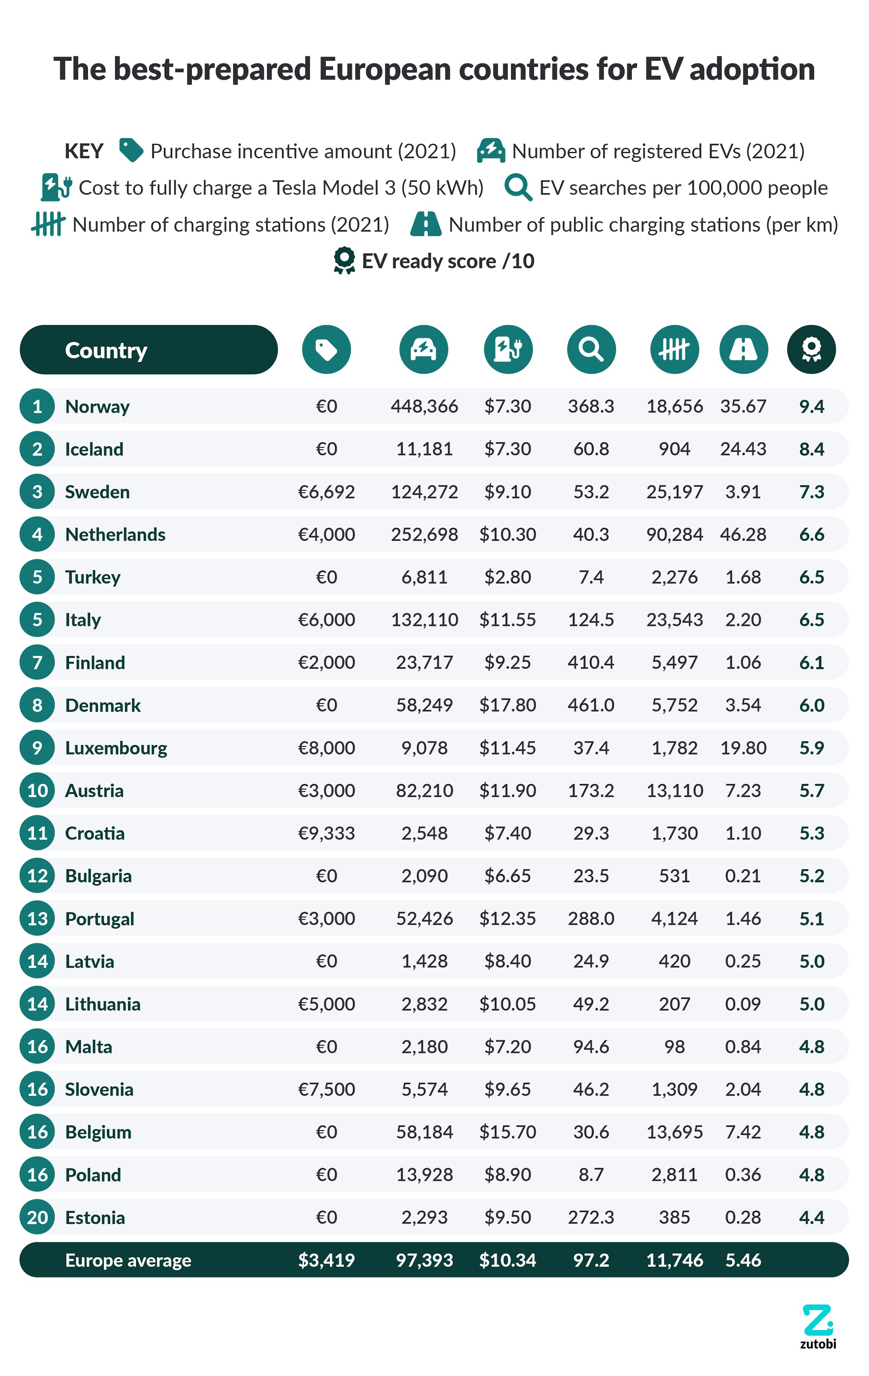
Task: Click the purchase incentive tag column header icon
Action: click(x=326, y=349)
